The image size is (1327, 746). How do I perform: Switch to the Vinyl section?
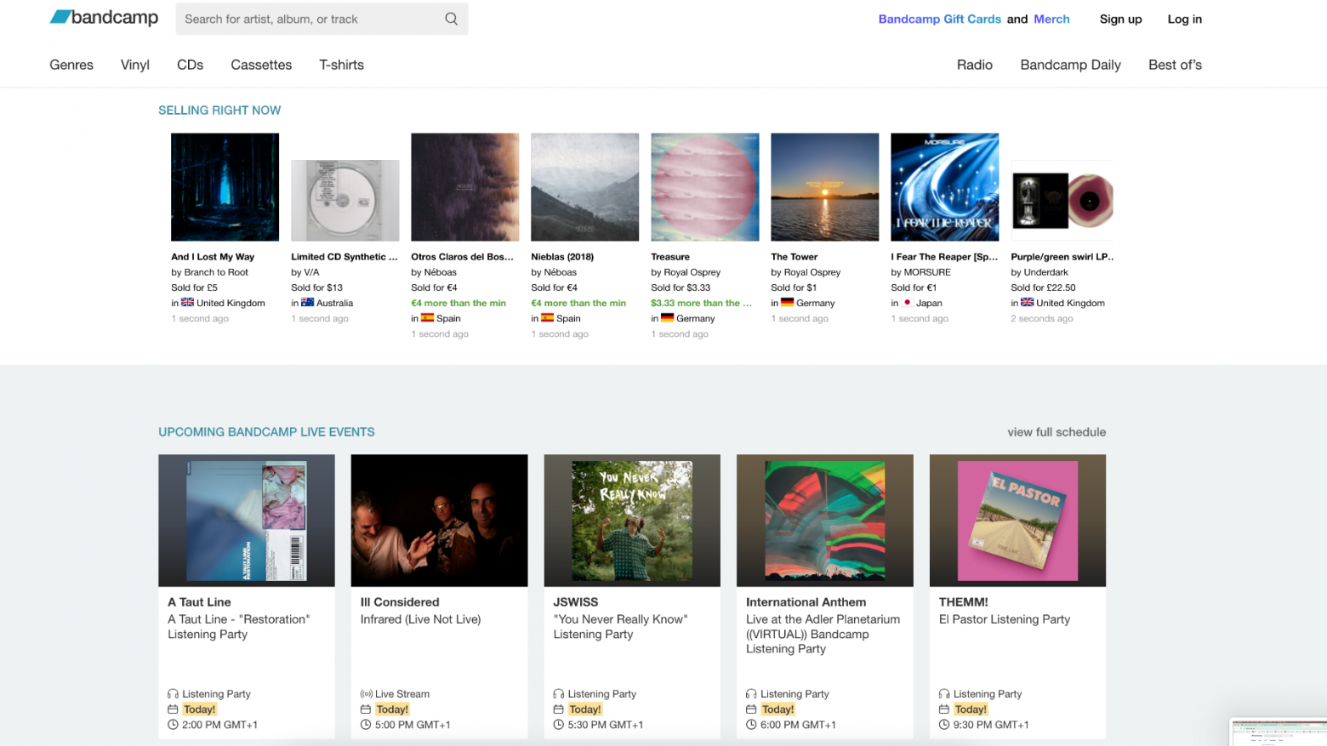click(x=134, y=65)
